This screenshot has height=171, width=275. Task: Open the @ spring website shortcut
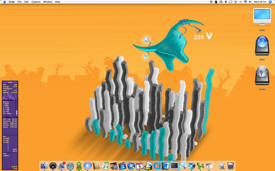click(x=222, y=166)
